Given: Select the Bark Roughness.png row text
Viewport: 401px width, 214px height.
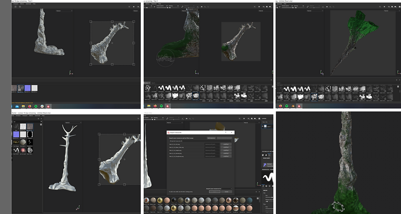Looking at the screenshot, I should [176, 156].
